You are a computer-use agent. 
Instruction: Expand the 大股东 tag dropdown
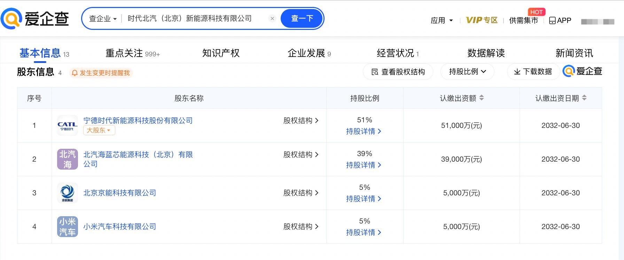coord(99,130)
